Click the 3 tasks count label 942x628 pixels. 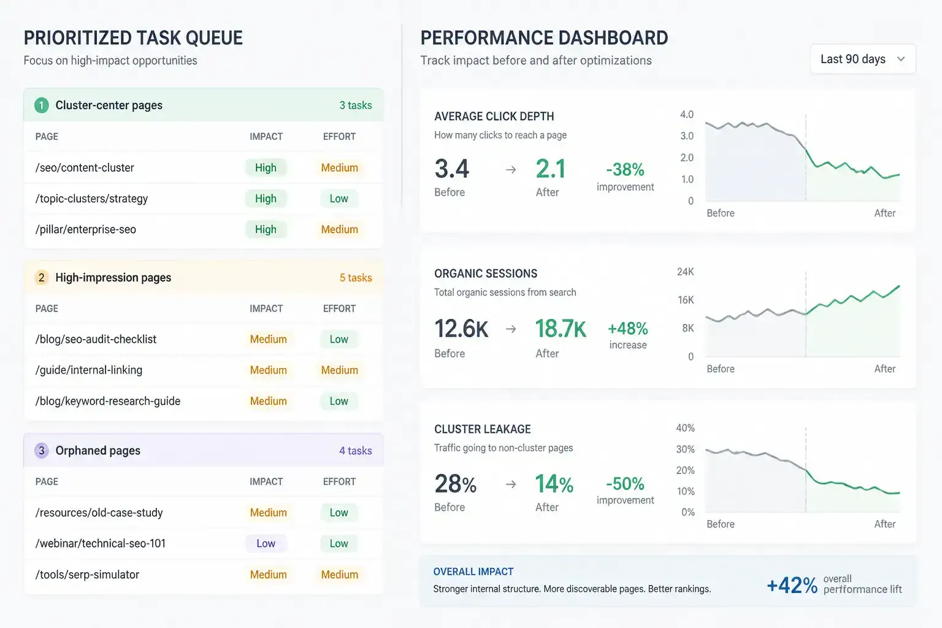coord(356,105)
